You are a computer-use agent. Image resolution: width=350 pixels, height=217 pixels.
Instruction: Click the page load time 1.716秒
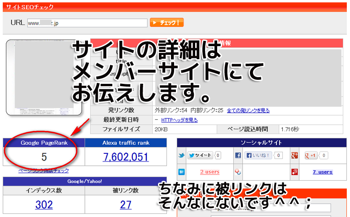point(290,130)
